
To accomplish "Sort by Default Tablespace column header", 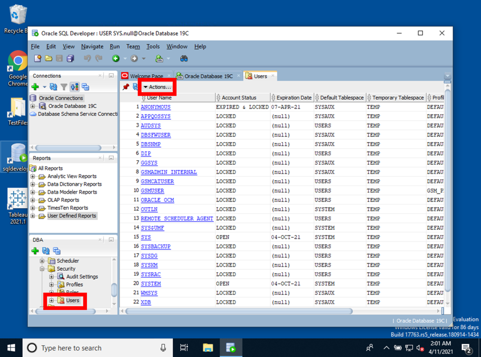I will 340,98.
